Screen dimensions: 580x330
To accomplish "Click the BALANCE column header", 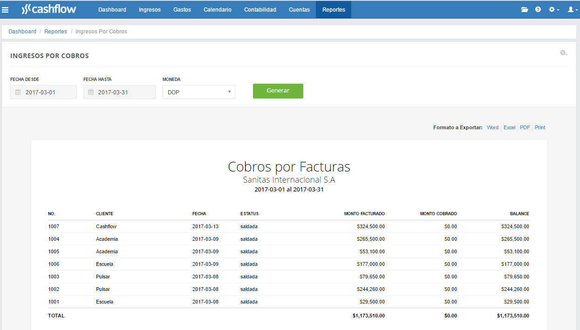I will pyautogui.click(x=519, y=214).
